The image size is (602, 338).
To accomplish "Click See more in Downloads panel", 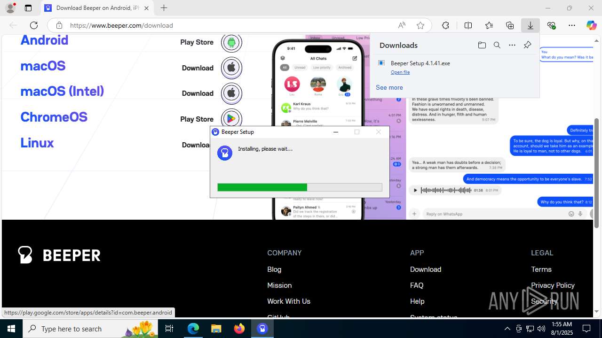I will [x=389, y=87].
